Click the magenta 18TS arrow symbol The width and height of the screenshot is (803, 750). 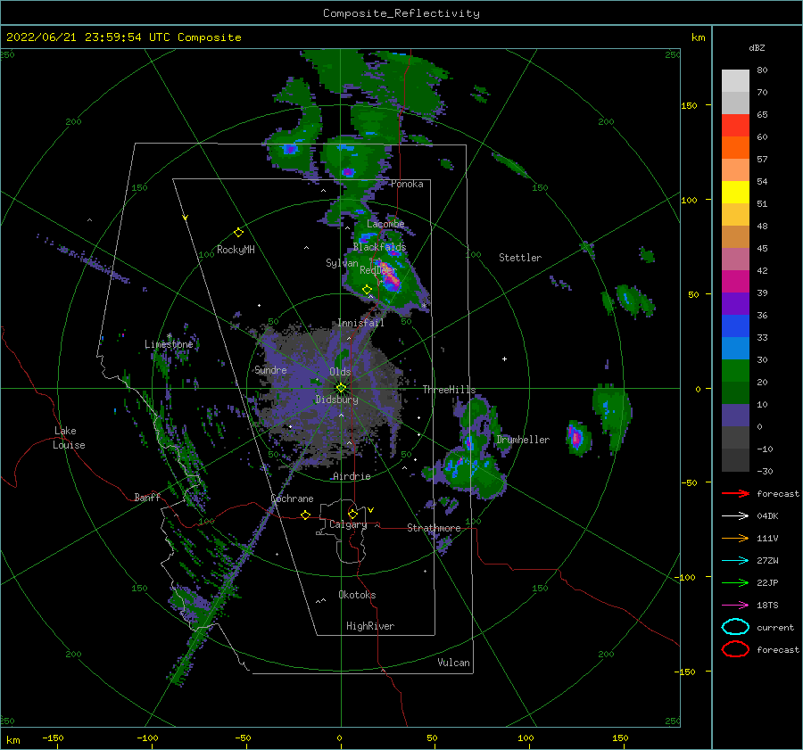coord(735,606)
